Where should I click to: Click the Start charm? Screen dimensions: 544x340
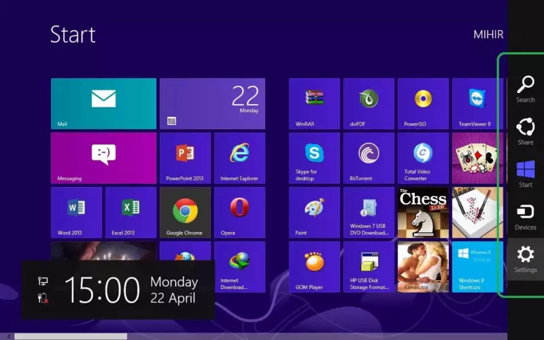[x=526, y=174]
